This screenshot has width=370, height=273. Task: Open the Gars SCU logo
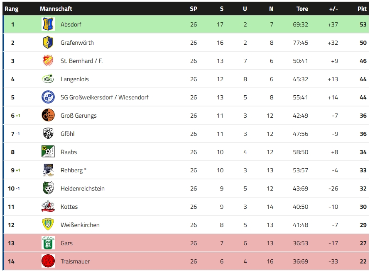click(48, 243)
